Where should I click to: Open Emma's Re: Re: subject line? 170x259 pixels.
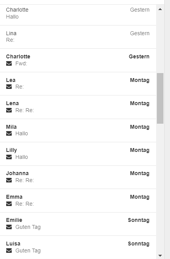pyautogui.click(x=25, y=204)
